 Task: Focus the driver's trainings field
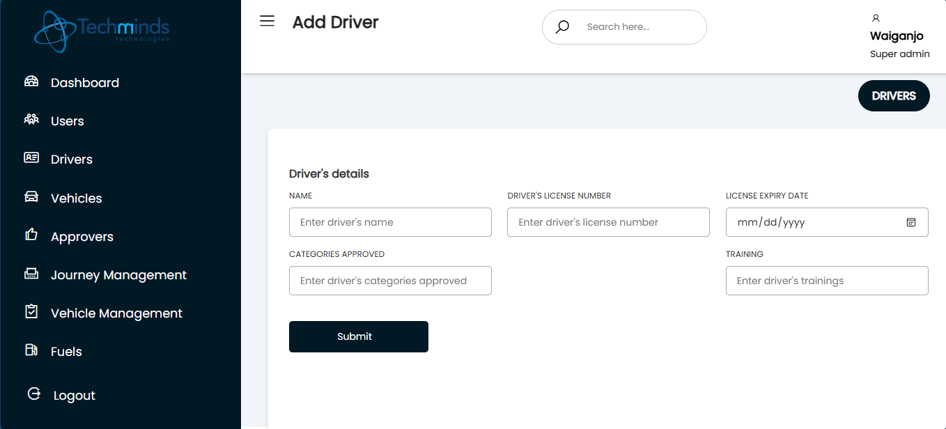point(827,281)
